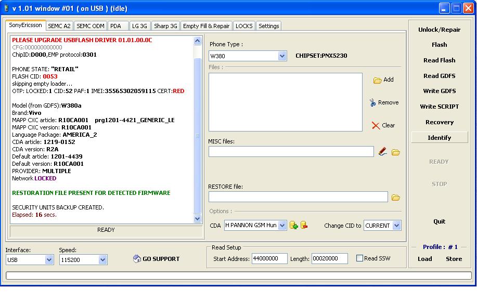Click the "Network LOCKED" log line
The image size is (477, 302).
click(x=34, y=178)
